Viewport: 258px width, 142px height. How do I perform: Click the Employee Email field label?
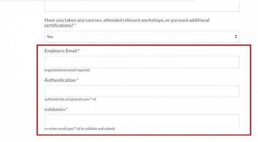point(61,51)
